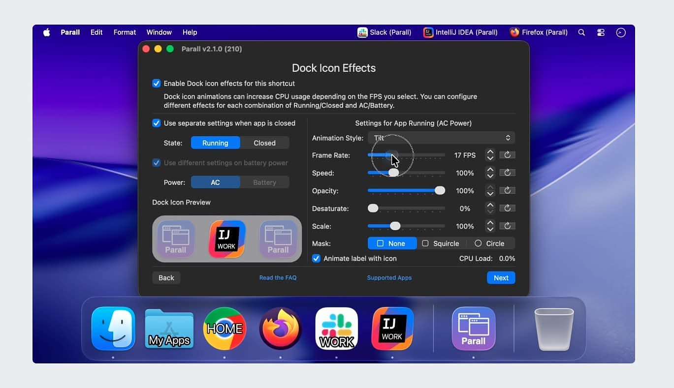Disable Dock icon effects for this shortcut

(x=157, y=84)
